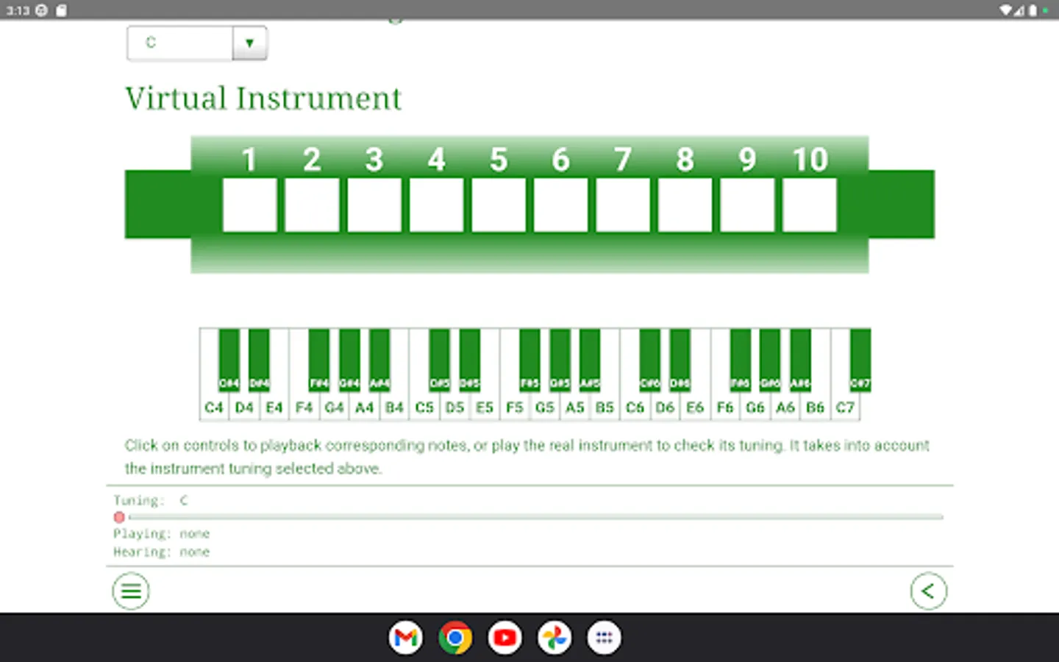Play the C4 piano key
Screen dimensions: 1059x662
(x=214, y=407)
